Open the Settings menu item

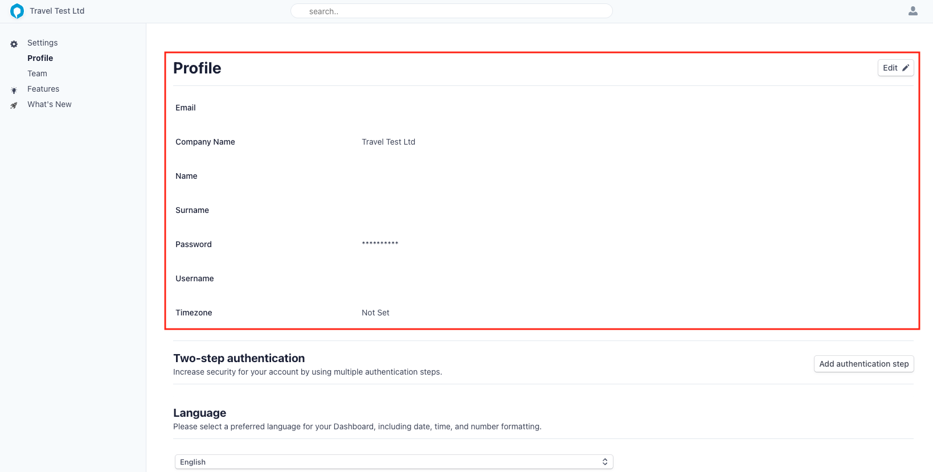[x=43, y=43]
